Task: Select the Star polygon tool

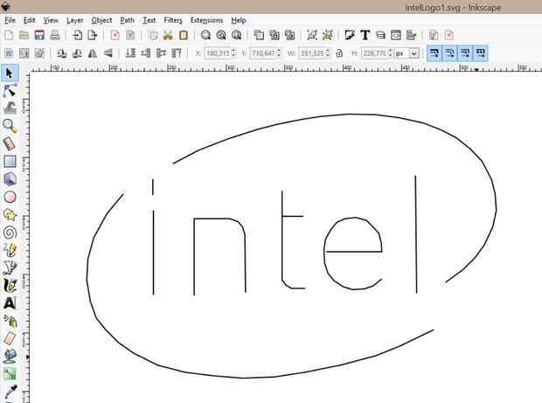Action: tap(10, 215)
